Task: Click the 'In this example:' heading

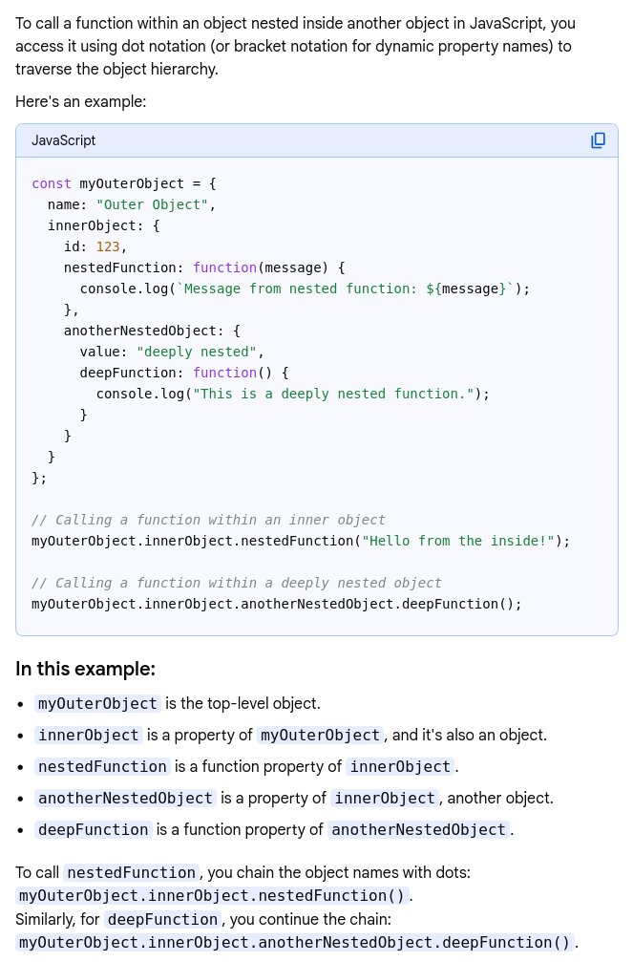Action: pos(85,669)
